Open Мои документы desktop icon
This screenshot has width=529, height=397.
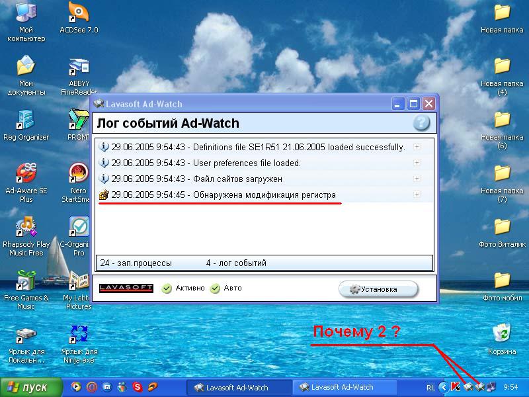tap(26, 76)
